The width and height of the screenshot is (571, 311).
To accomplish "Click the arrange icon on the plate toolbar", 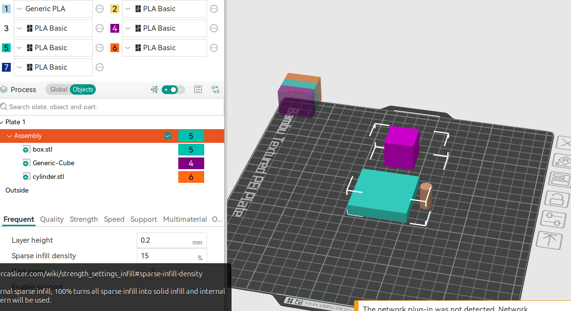I will (560, 179).
